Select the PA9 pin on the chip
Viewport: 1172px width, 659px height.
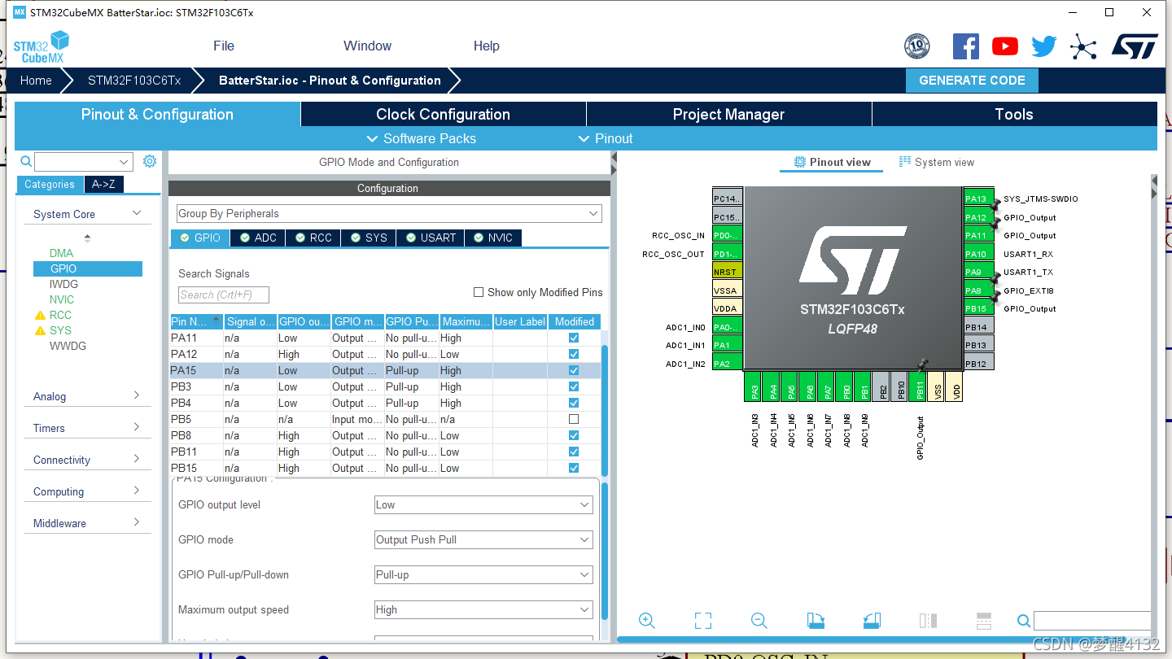pos(979,272)
